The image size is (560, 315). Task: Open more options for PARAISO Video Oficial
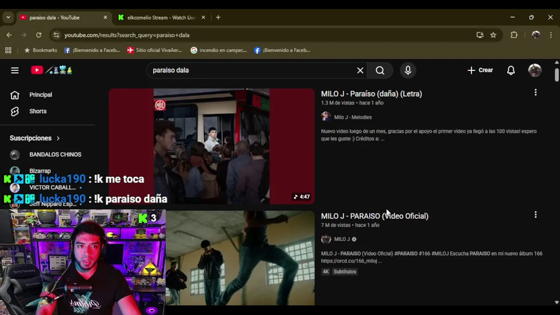click(535, 215)
